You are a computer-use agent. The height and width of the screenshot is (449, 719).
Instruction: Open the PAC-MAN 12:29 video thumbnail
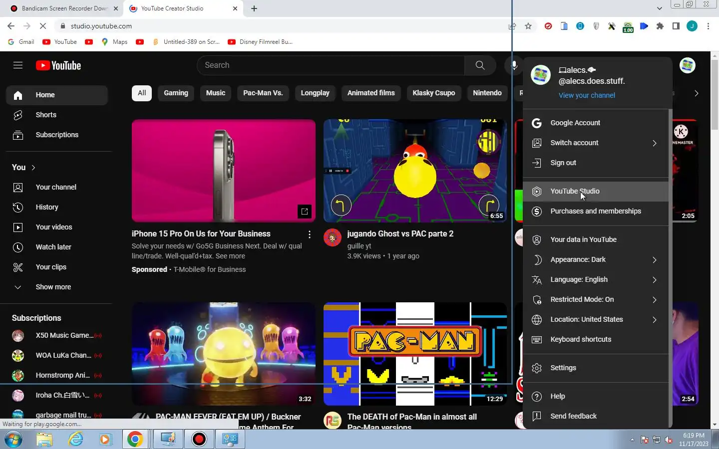pos(415,354)
